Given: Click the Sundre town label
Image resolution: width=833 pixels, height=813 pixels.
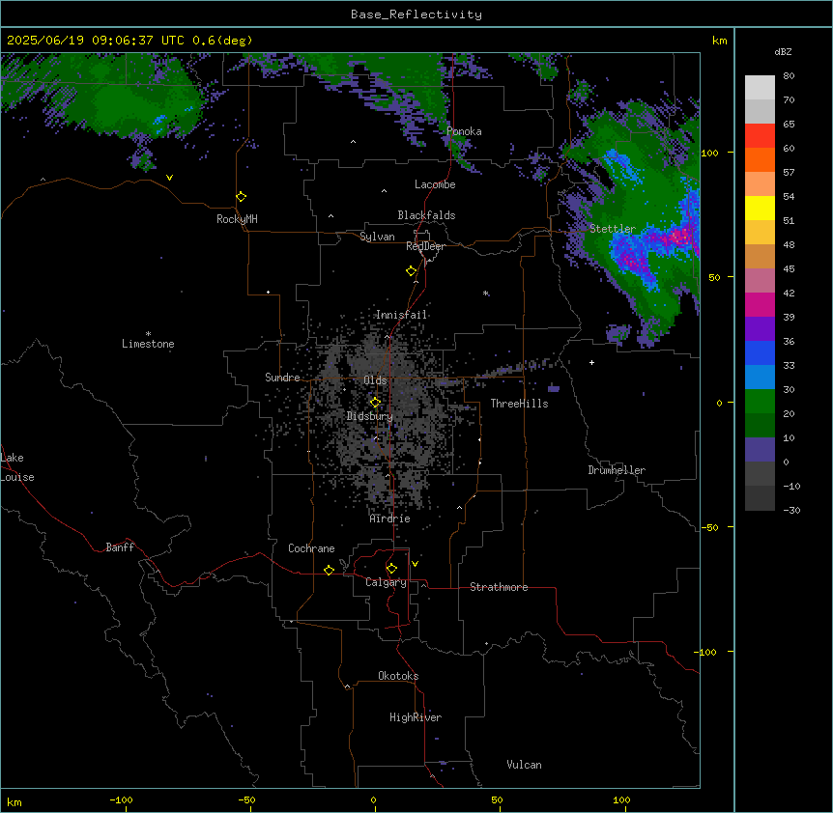Looking at the screenshot, I should [282, 378].
